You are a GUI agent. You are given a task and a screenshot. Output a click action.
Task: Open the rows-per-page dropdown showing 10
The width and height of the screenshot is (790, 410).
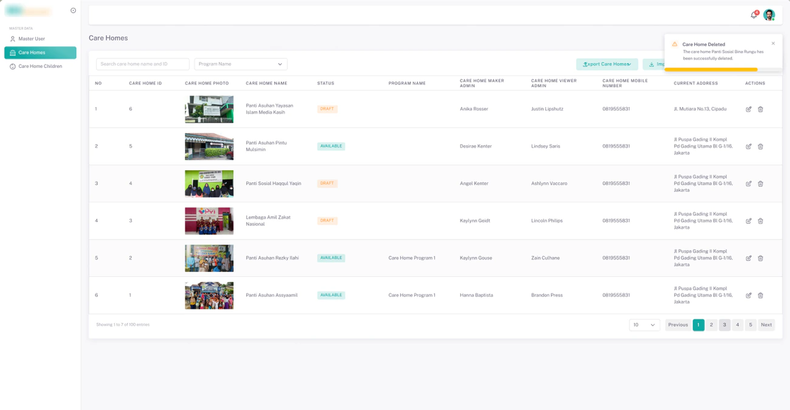[644, 325]
